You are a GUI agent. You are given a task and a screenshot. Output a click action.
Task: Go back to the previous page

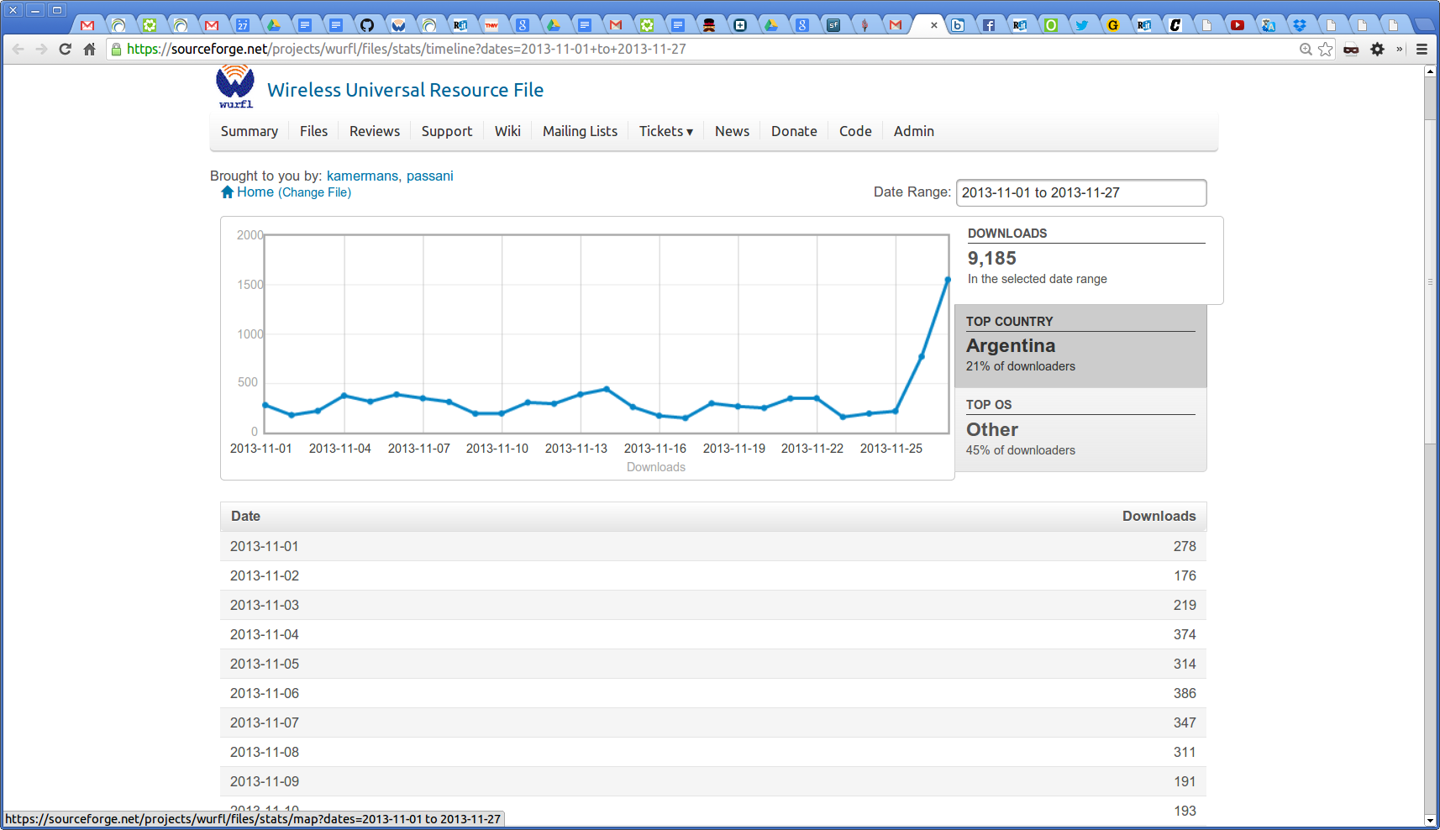[18, 50]
